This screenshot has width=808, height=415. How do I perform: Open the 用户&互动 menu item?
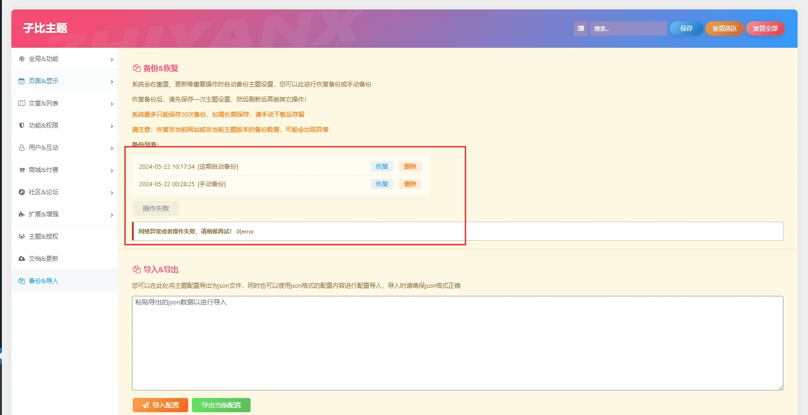tap(64, 148)
